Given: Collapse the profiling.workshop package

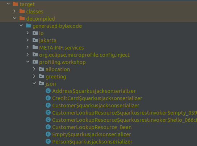Looking at the screenshot, I should [28, 61].
